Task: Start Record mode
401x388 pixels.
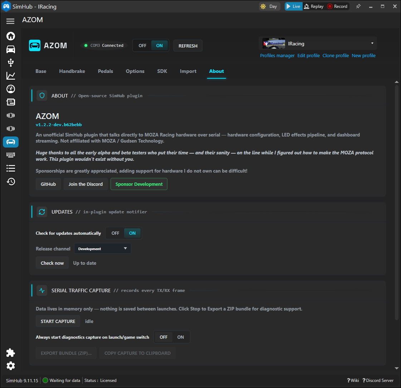Action: (337, 6)
